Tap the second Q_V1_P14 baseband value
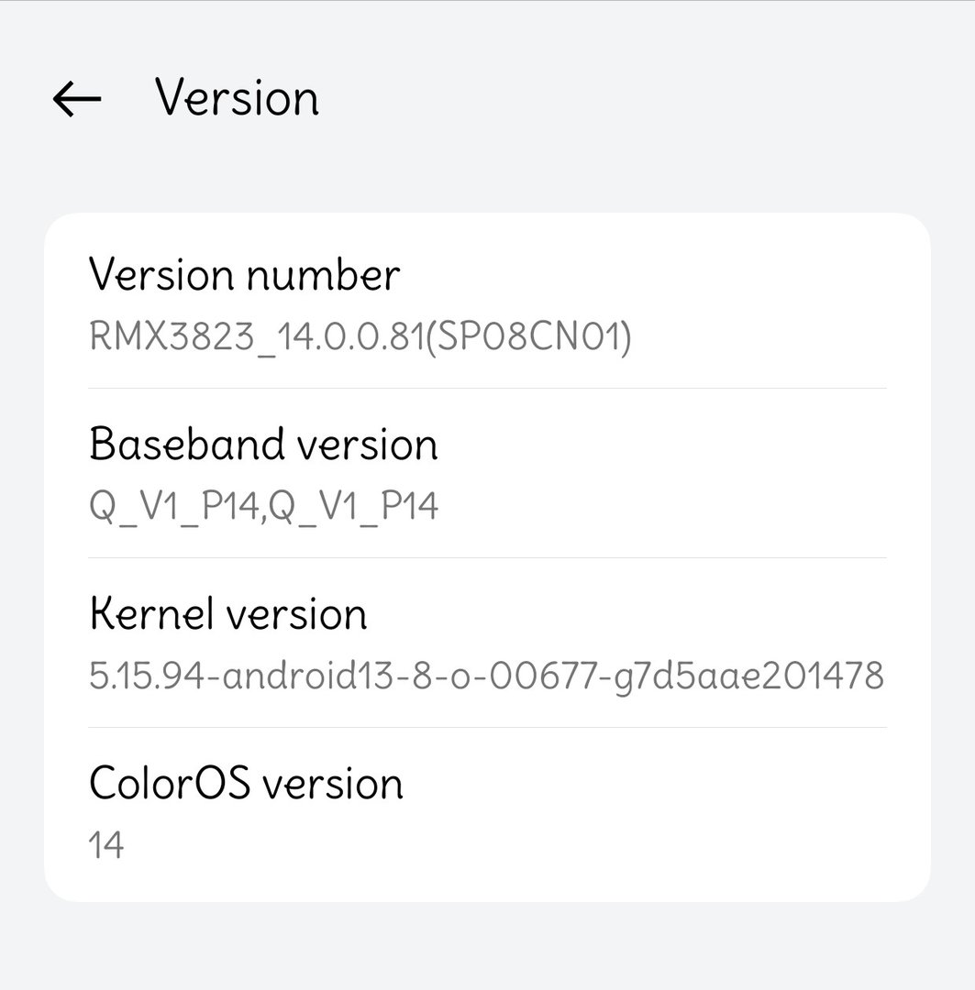The width and height of the screenshot is (975, 990). 354,506
